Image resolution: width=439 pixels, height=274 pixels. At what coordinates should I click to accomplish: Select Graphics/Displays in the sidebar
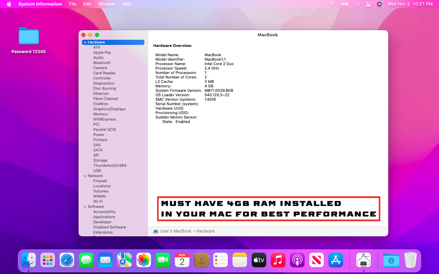coord(109,109)
